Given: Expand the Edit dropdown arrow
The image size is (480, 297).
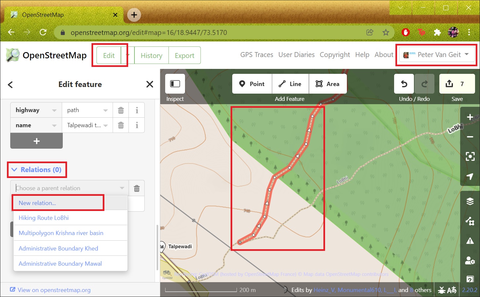Looking at the screenshot, I should click(128, 55).
